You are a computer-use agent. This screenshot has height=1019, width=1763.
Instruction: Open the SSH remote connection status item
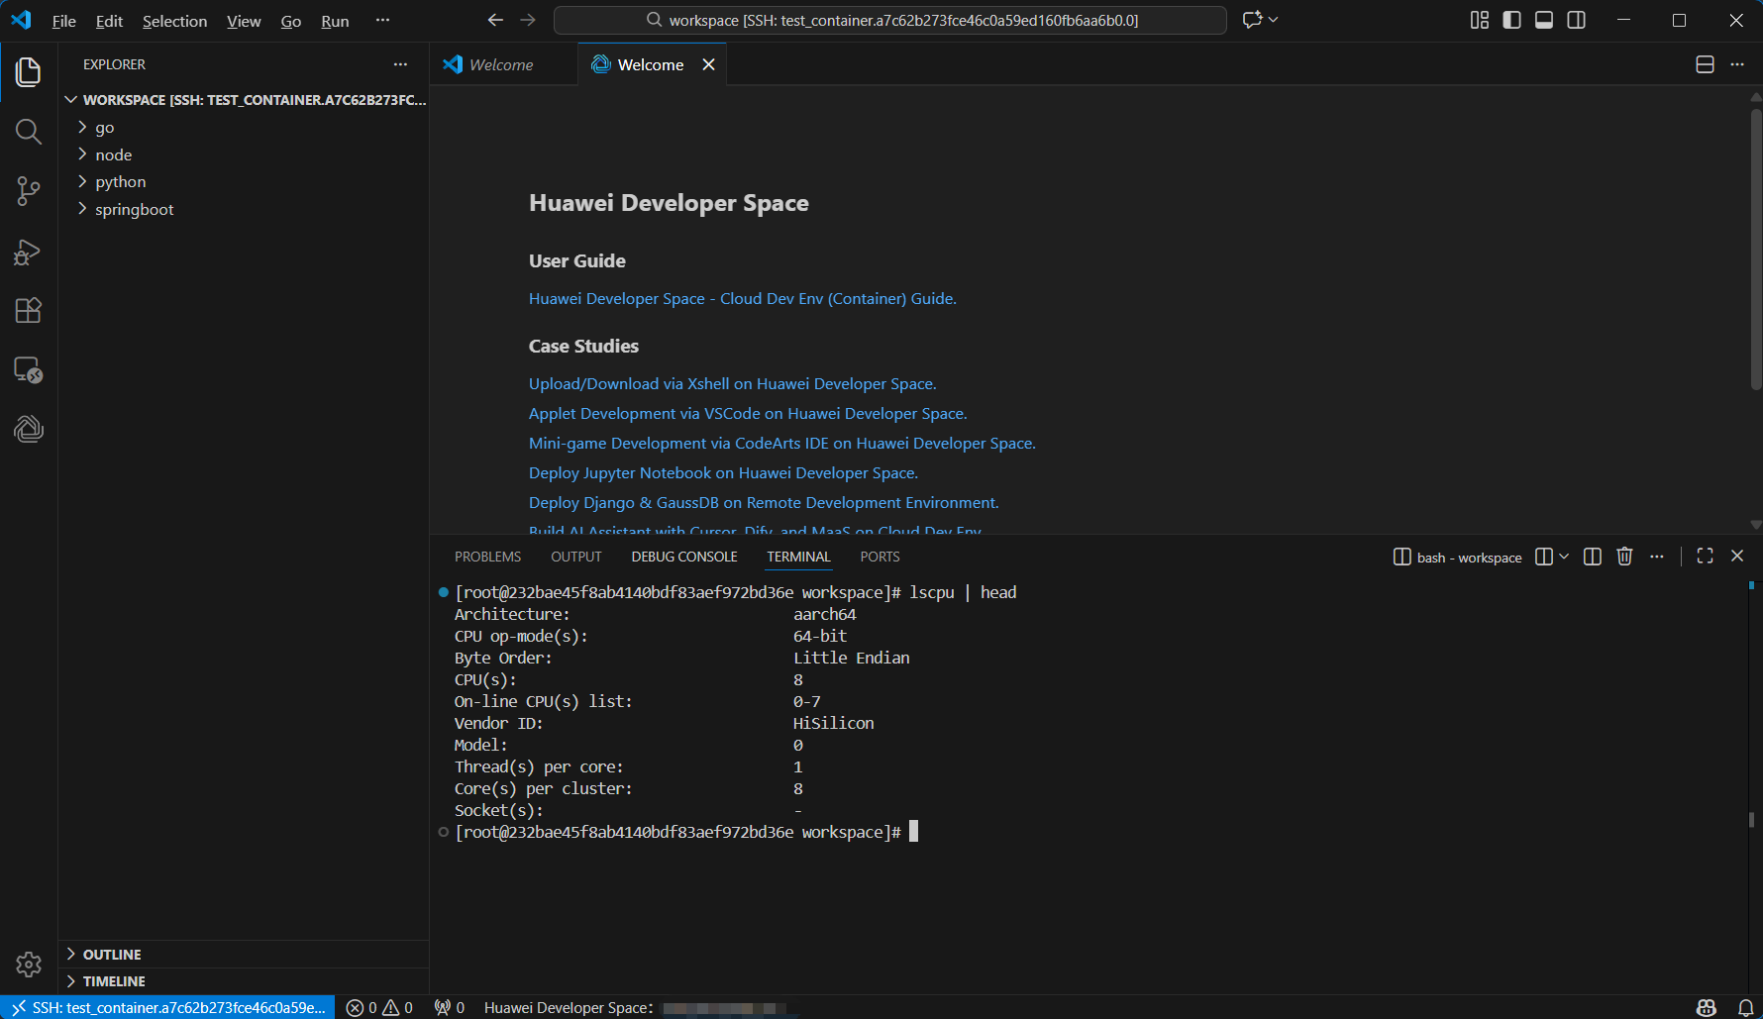pos(167,1008)
